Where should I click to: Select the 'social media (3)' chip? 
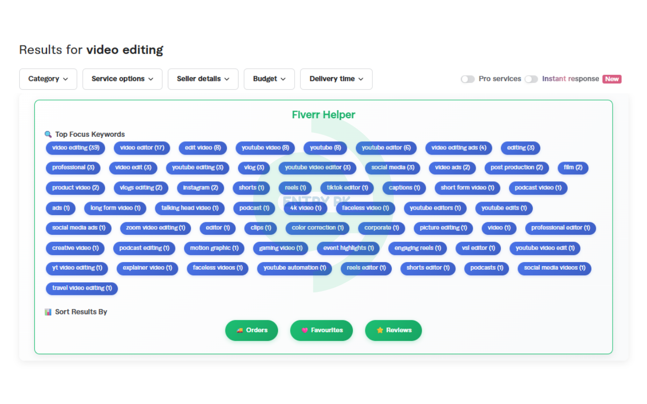tap(393, 168)
